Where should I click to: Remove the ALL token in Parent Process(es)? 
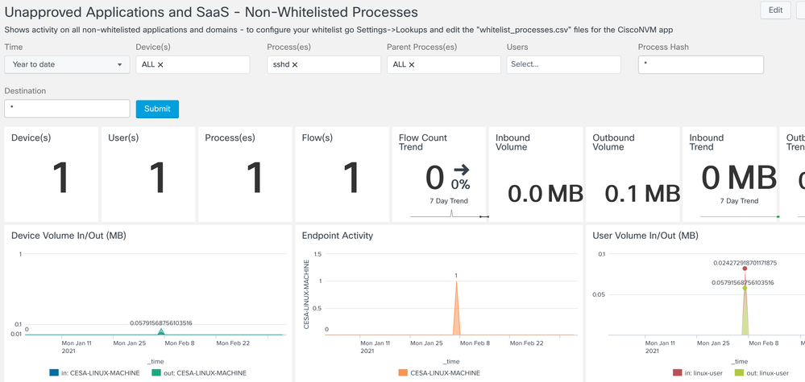coord(412,65)
